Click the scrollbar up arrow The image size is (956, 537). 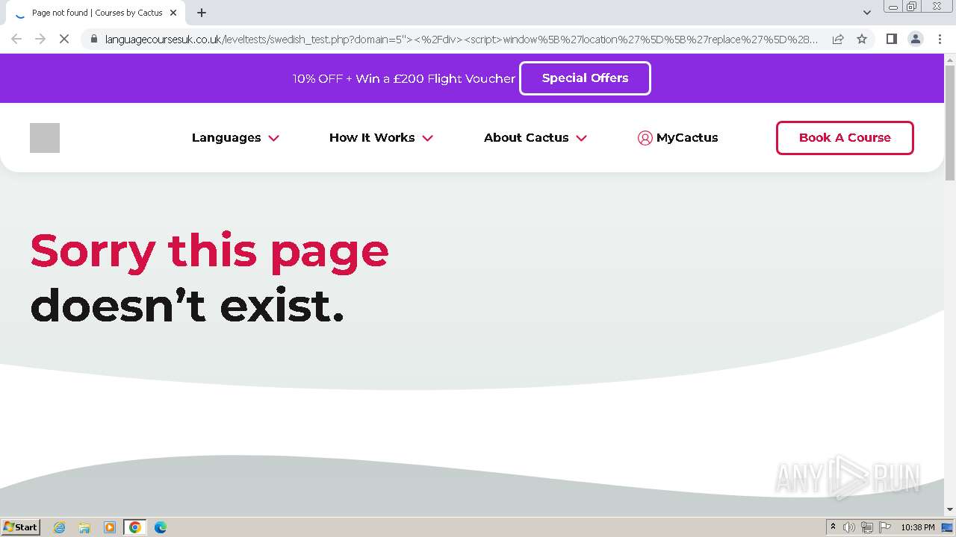pos(950,59)
